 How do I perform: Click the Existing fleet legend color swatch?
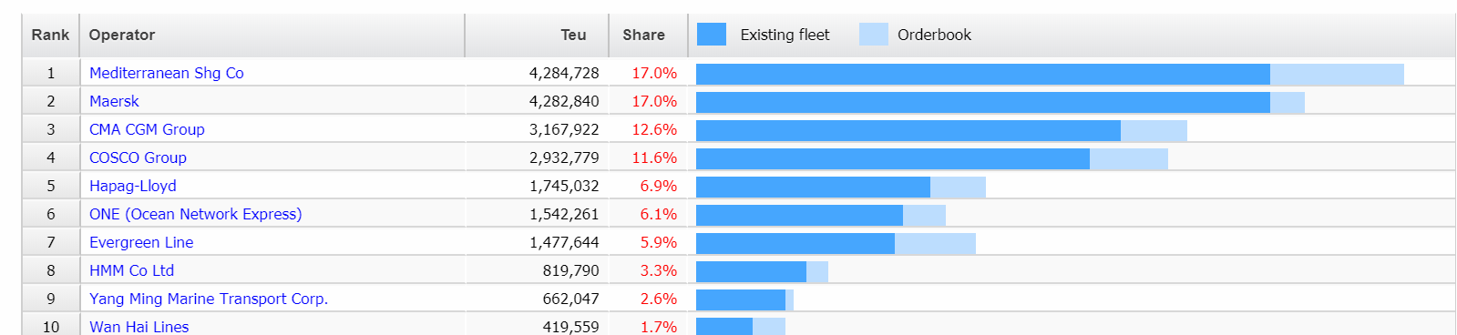(x=712, y=35)
